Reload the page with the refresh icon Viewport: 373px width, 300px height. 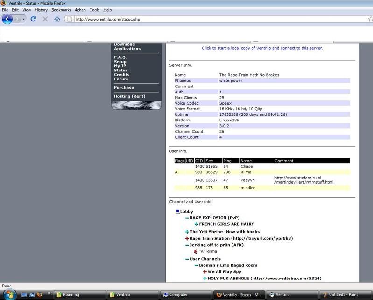point(33,19)
